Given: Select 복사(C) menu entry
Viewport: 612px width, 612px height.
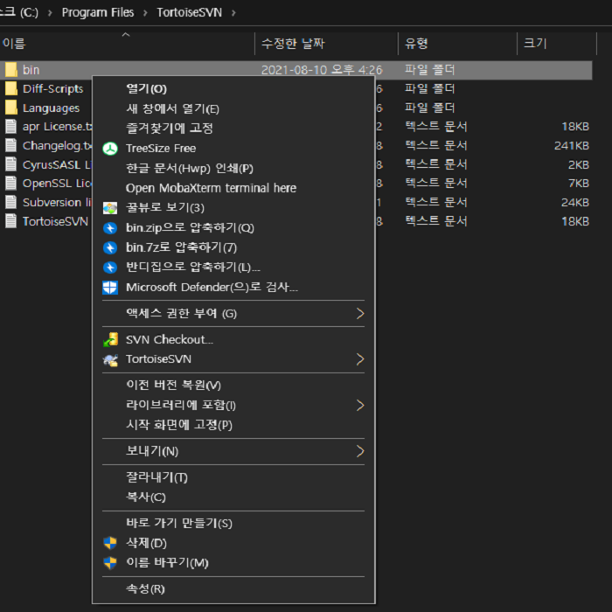Looking at the screenshot, I should click(x=233, y=497).
